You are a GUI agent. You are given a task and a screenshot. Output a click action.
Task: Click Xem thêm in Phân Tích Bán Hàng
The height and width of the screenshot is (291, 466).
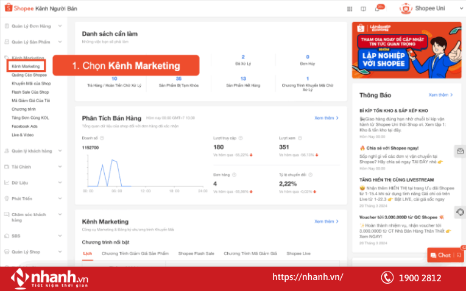(327, 118)
